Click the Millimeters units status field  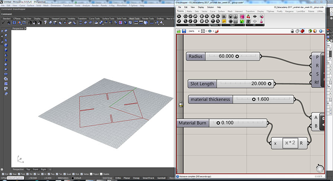[63, 178]
